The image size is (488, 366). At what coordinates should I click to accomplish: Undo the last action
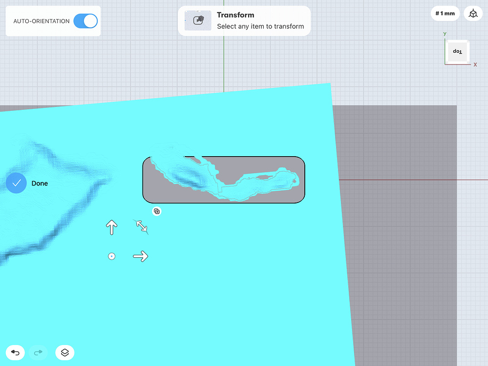click(15, 353)
